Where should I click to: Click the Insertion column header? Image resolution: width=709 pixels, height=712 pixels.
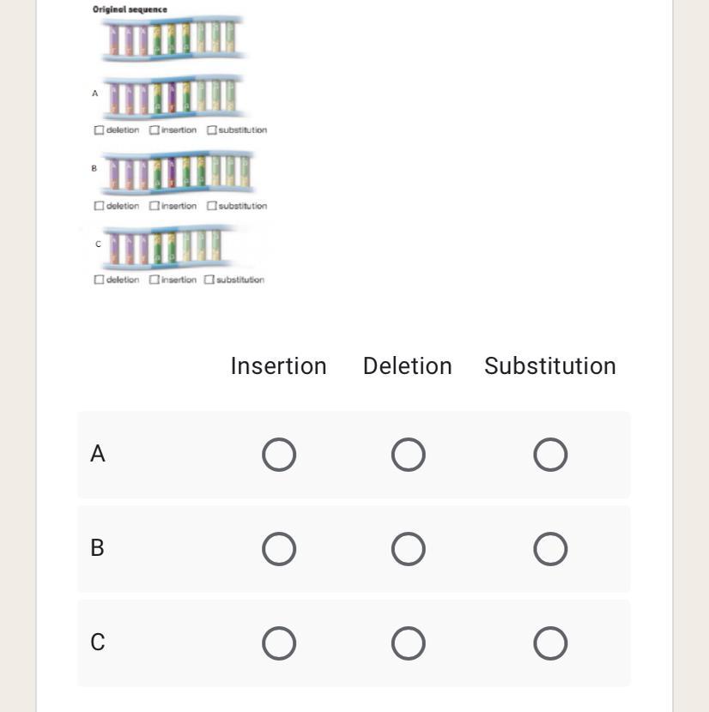(279, 366)
